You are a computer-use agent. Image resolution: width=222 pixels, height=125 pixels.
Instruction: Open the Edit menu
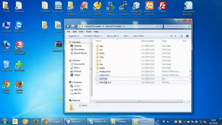[75, 32]
